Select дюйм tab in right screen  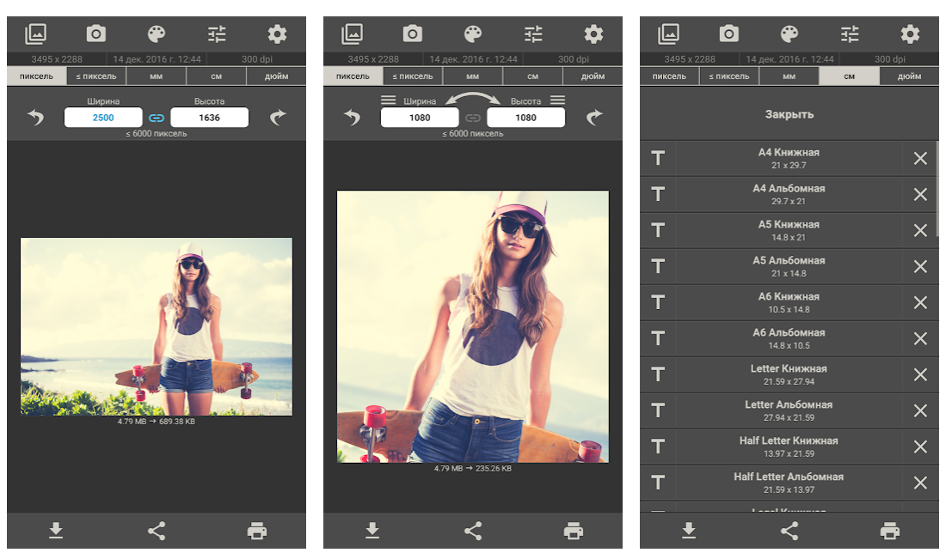[x=909, y=76]
